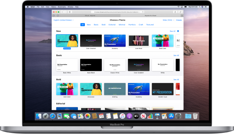The image size is (234, 134).
Task: Click Safari's Share toolbar icon
Action: 175,12
